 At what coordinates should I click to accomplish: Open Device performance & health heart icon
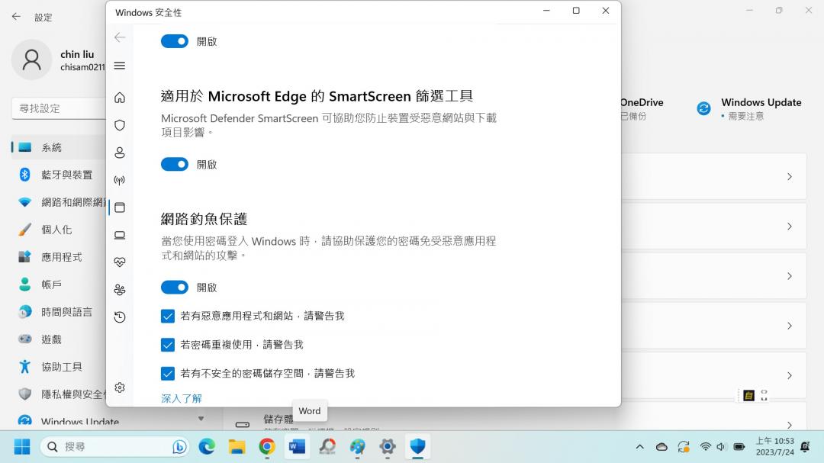pyautogui.click(x=119, y=262)
